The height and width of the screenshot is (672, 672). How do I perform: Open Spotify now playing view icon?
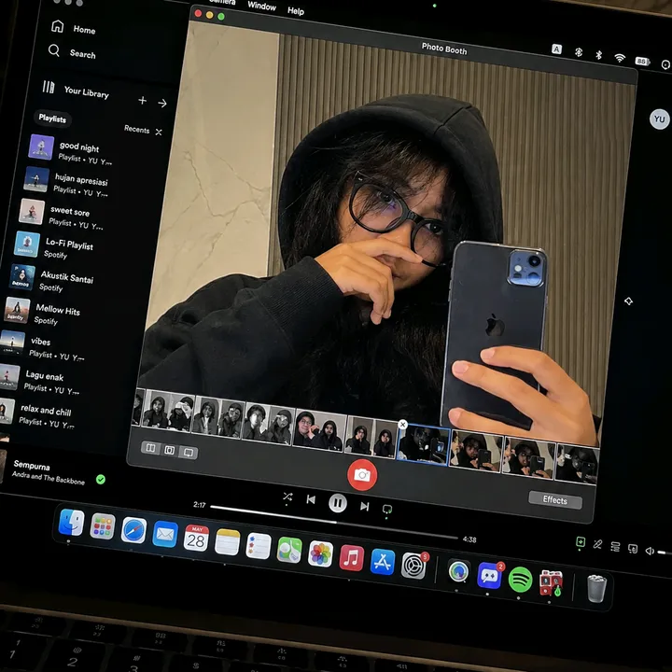[x=581, y=541]
